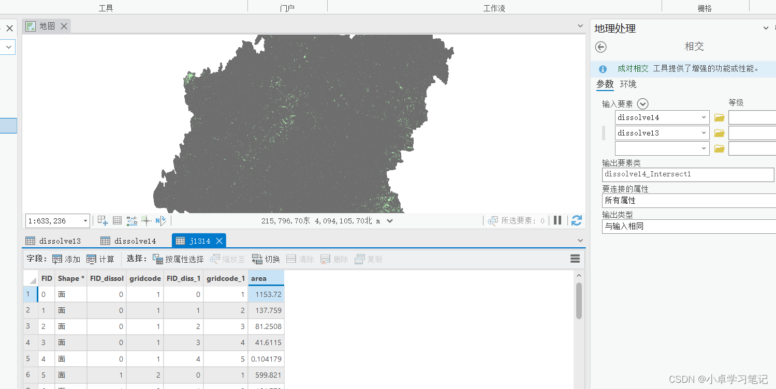Switch to the 参数 tab
The width and height of the screenshot is (776, 389).
pyautogui.click(x=605, y=84)
